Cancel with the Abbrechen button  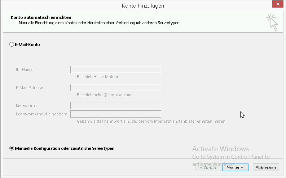[266, 168]
